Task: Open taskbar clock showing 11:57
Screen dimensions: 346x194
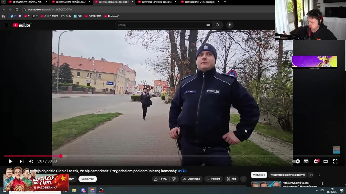Action: coord(332,190)
